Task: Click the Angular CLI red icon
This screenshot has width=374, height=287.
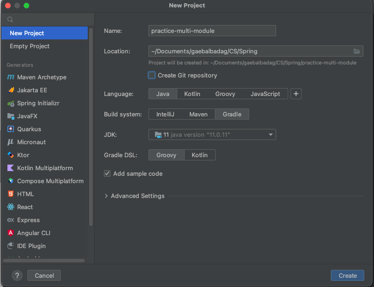Action: pos(11,233)
